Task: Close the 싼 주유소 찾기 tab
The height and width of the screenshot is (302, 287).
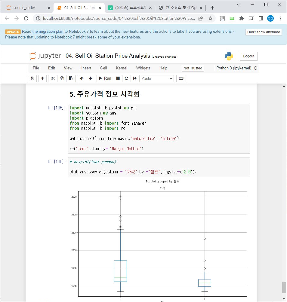Action: [x=201, y=8]
